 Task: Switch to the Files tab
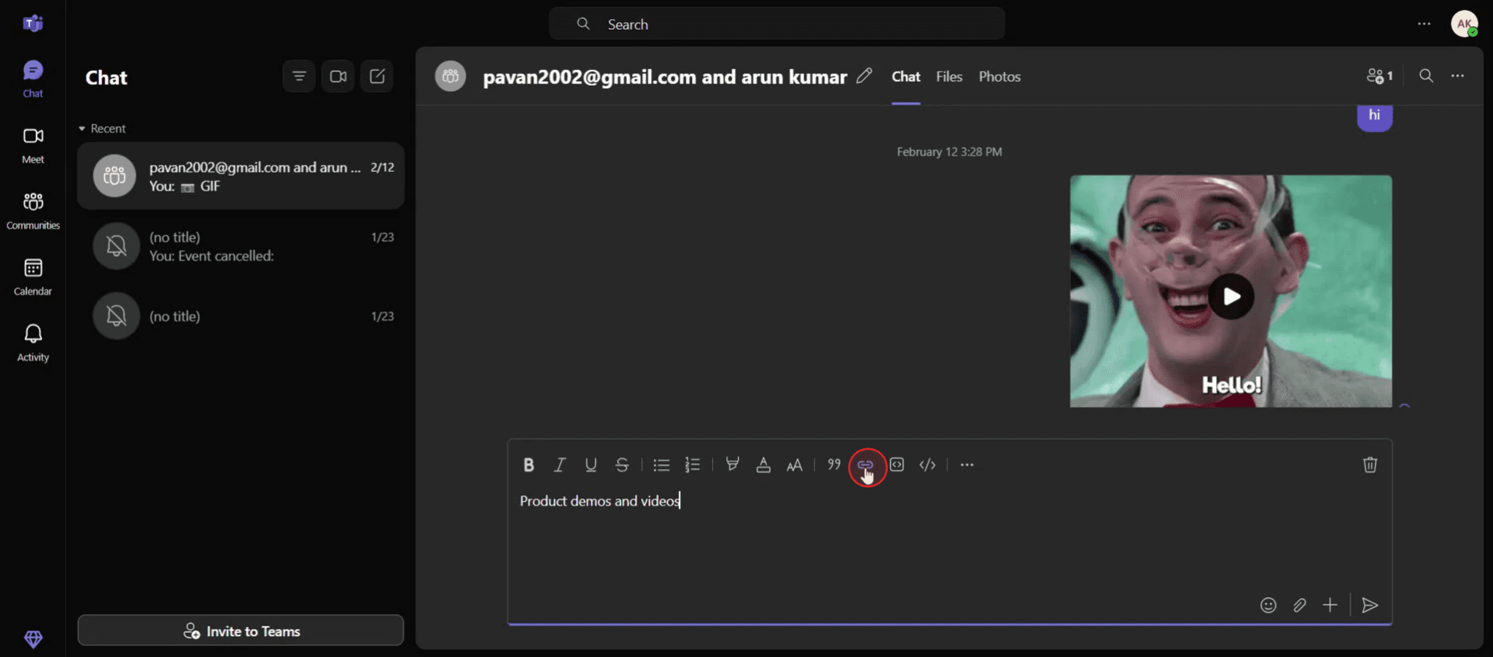(948, 76)
